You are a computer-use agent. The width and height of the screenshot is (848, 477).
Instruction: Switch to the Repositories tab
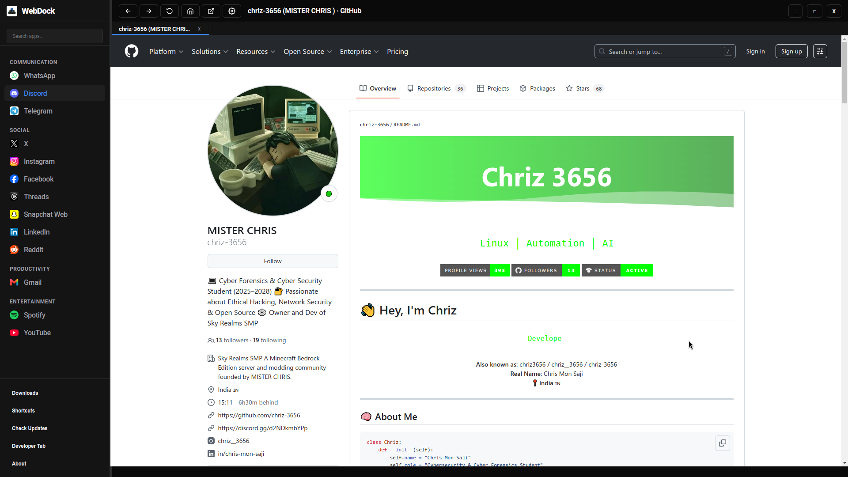point(436,88)
